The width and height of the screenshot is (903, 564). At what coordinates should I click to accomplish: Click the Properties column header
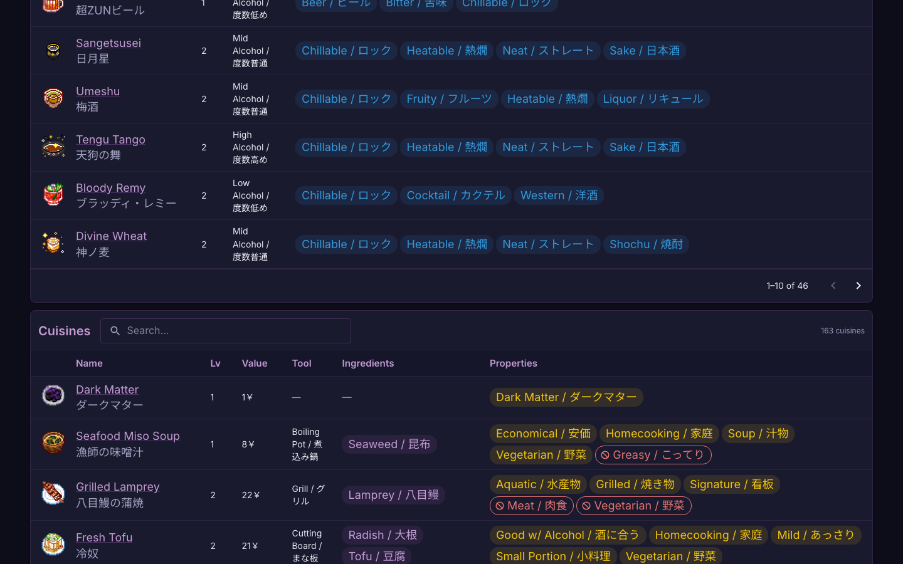(x=514, y=363)
